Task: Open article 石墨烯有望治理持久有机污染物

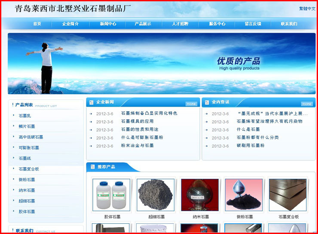Action: [269, 121]
